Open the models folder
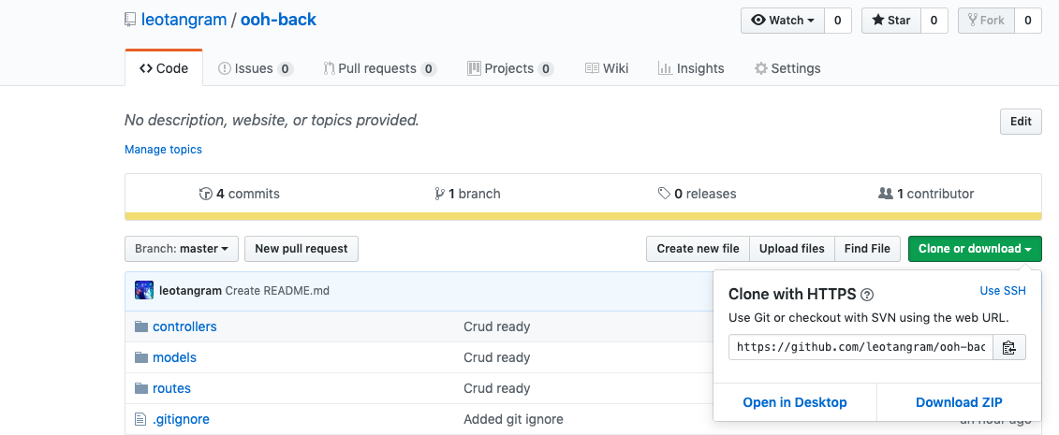This screenshot has width=1059, height=435. coord(174,357)
